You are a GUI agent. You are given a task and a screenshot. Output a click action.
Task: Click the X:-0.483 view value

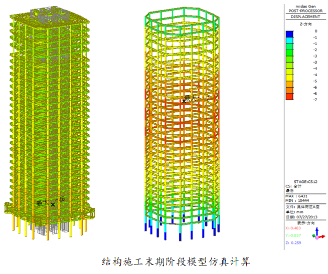click(x=293, y=228)
